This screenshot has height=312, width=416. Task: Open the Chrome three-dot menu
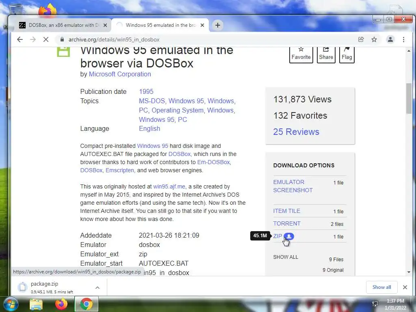(x=403, y=39)
